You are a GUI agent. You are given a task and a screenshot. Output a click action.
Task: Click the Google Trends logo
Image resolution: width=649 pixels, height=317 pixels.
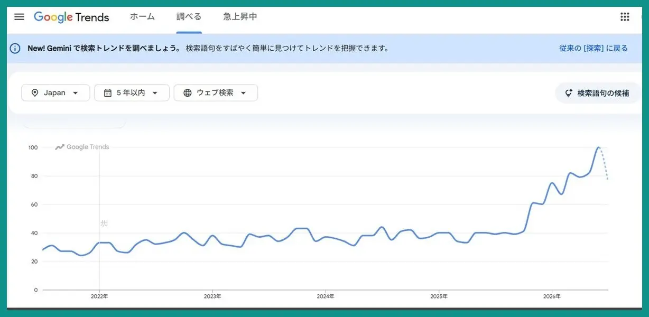click(x=71, y=17)
